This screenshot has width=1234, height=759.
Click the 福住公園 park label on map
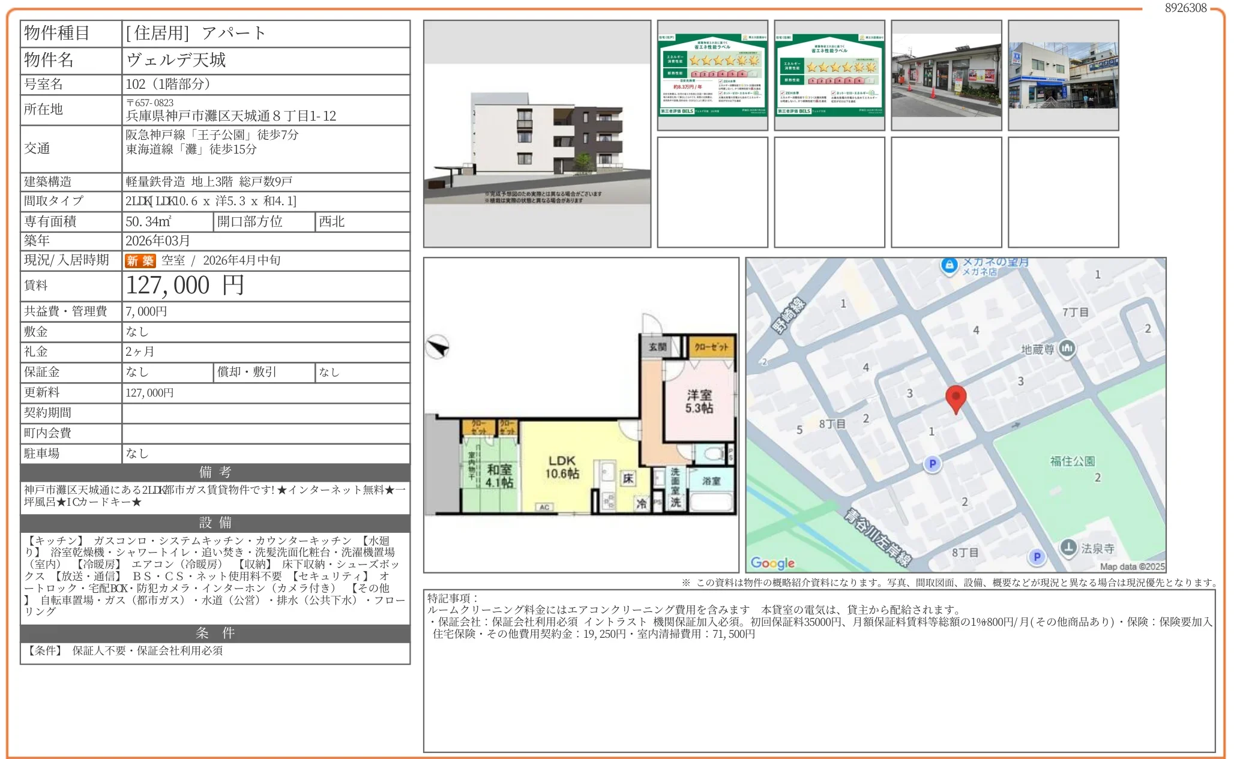[x=1072, y=461]
